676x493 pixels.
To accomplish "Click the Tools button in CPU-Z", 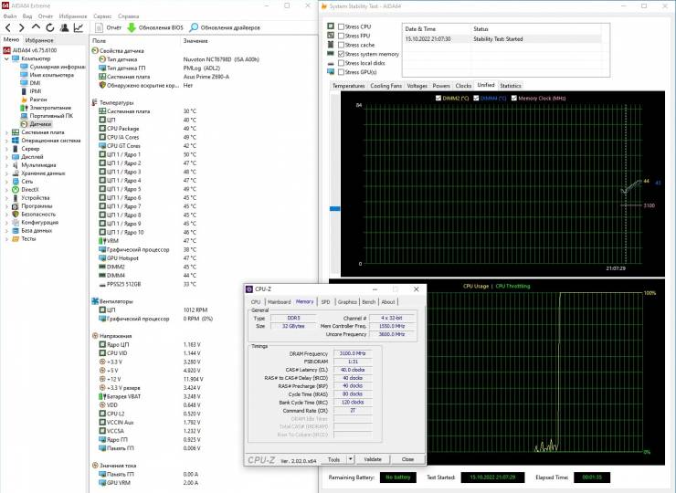I will click(x=333, y=459).
